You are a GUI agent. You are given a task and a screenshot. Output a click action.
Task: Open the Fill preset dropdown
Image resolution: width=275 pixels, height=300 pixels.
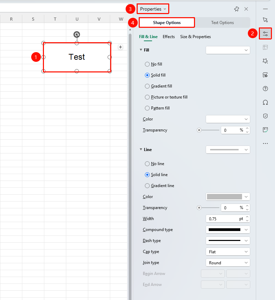[x=228, y=50]
